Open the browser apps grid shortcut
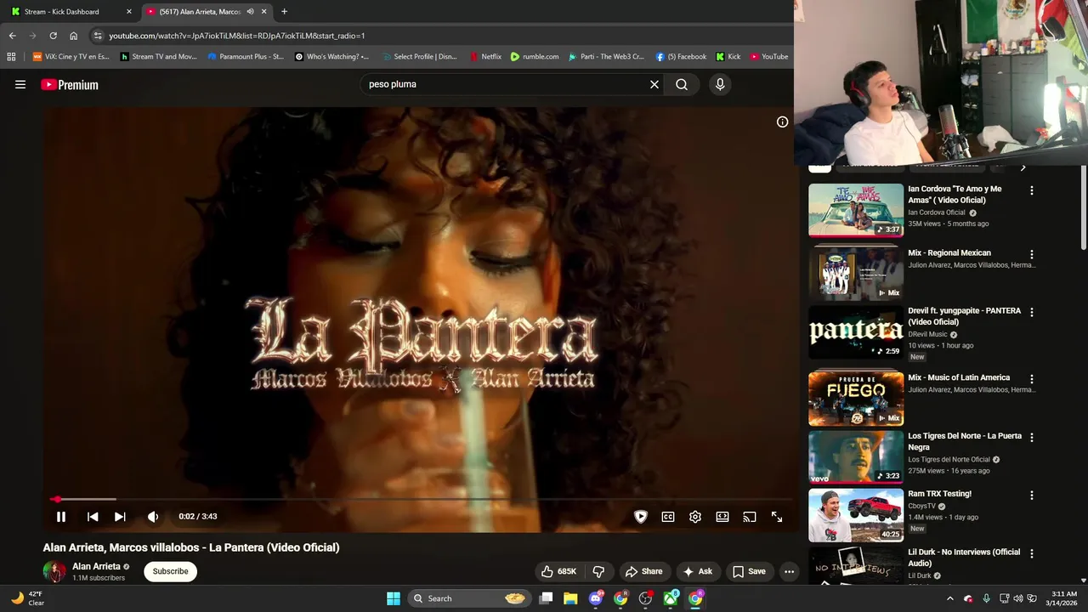The image size is (1088, 612). [x=11, y=57]
